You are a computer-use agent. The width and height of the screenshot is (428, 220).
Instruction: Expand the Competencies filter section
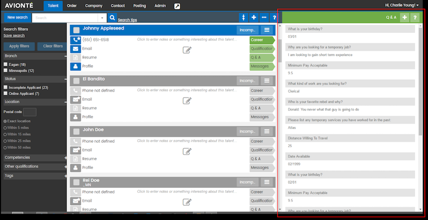pos(66,158)
